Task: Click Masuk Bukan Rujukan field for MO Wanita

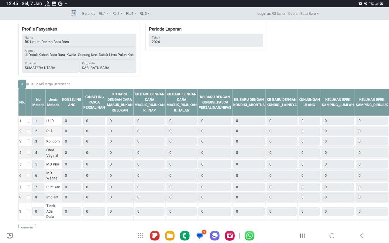Action: click(x=120, y=176)
